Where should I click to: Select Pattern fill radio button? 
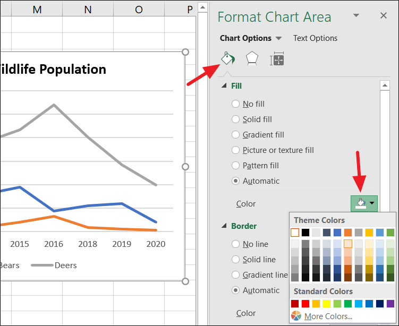tap(236, 165)
